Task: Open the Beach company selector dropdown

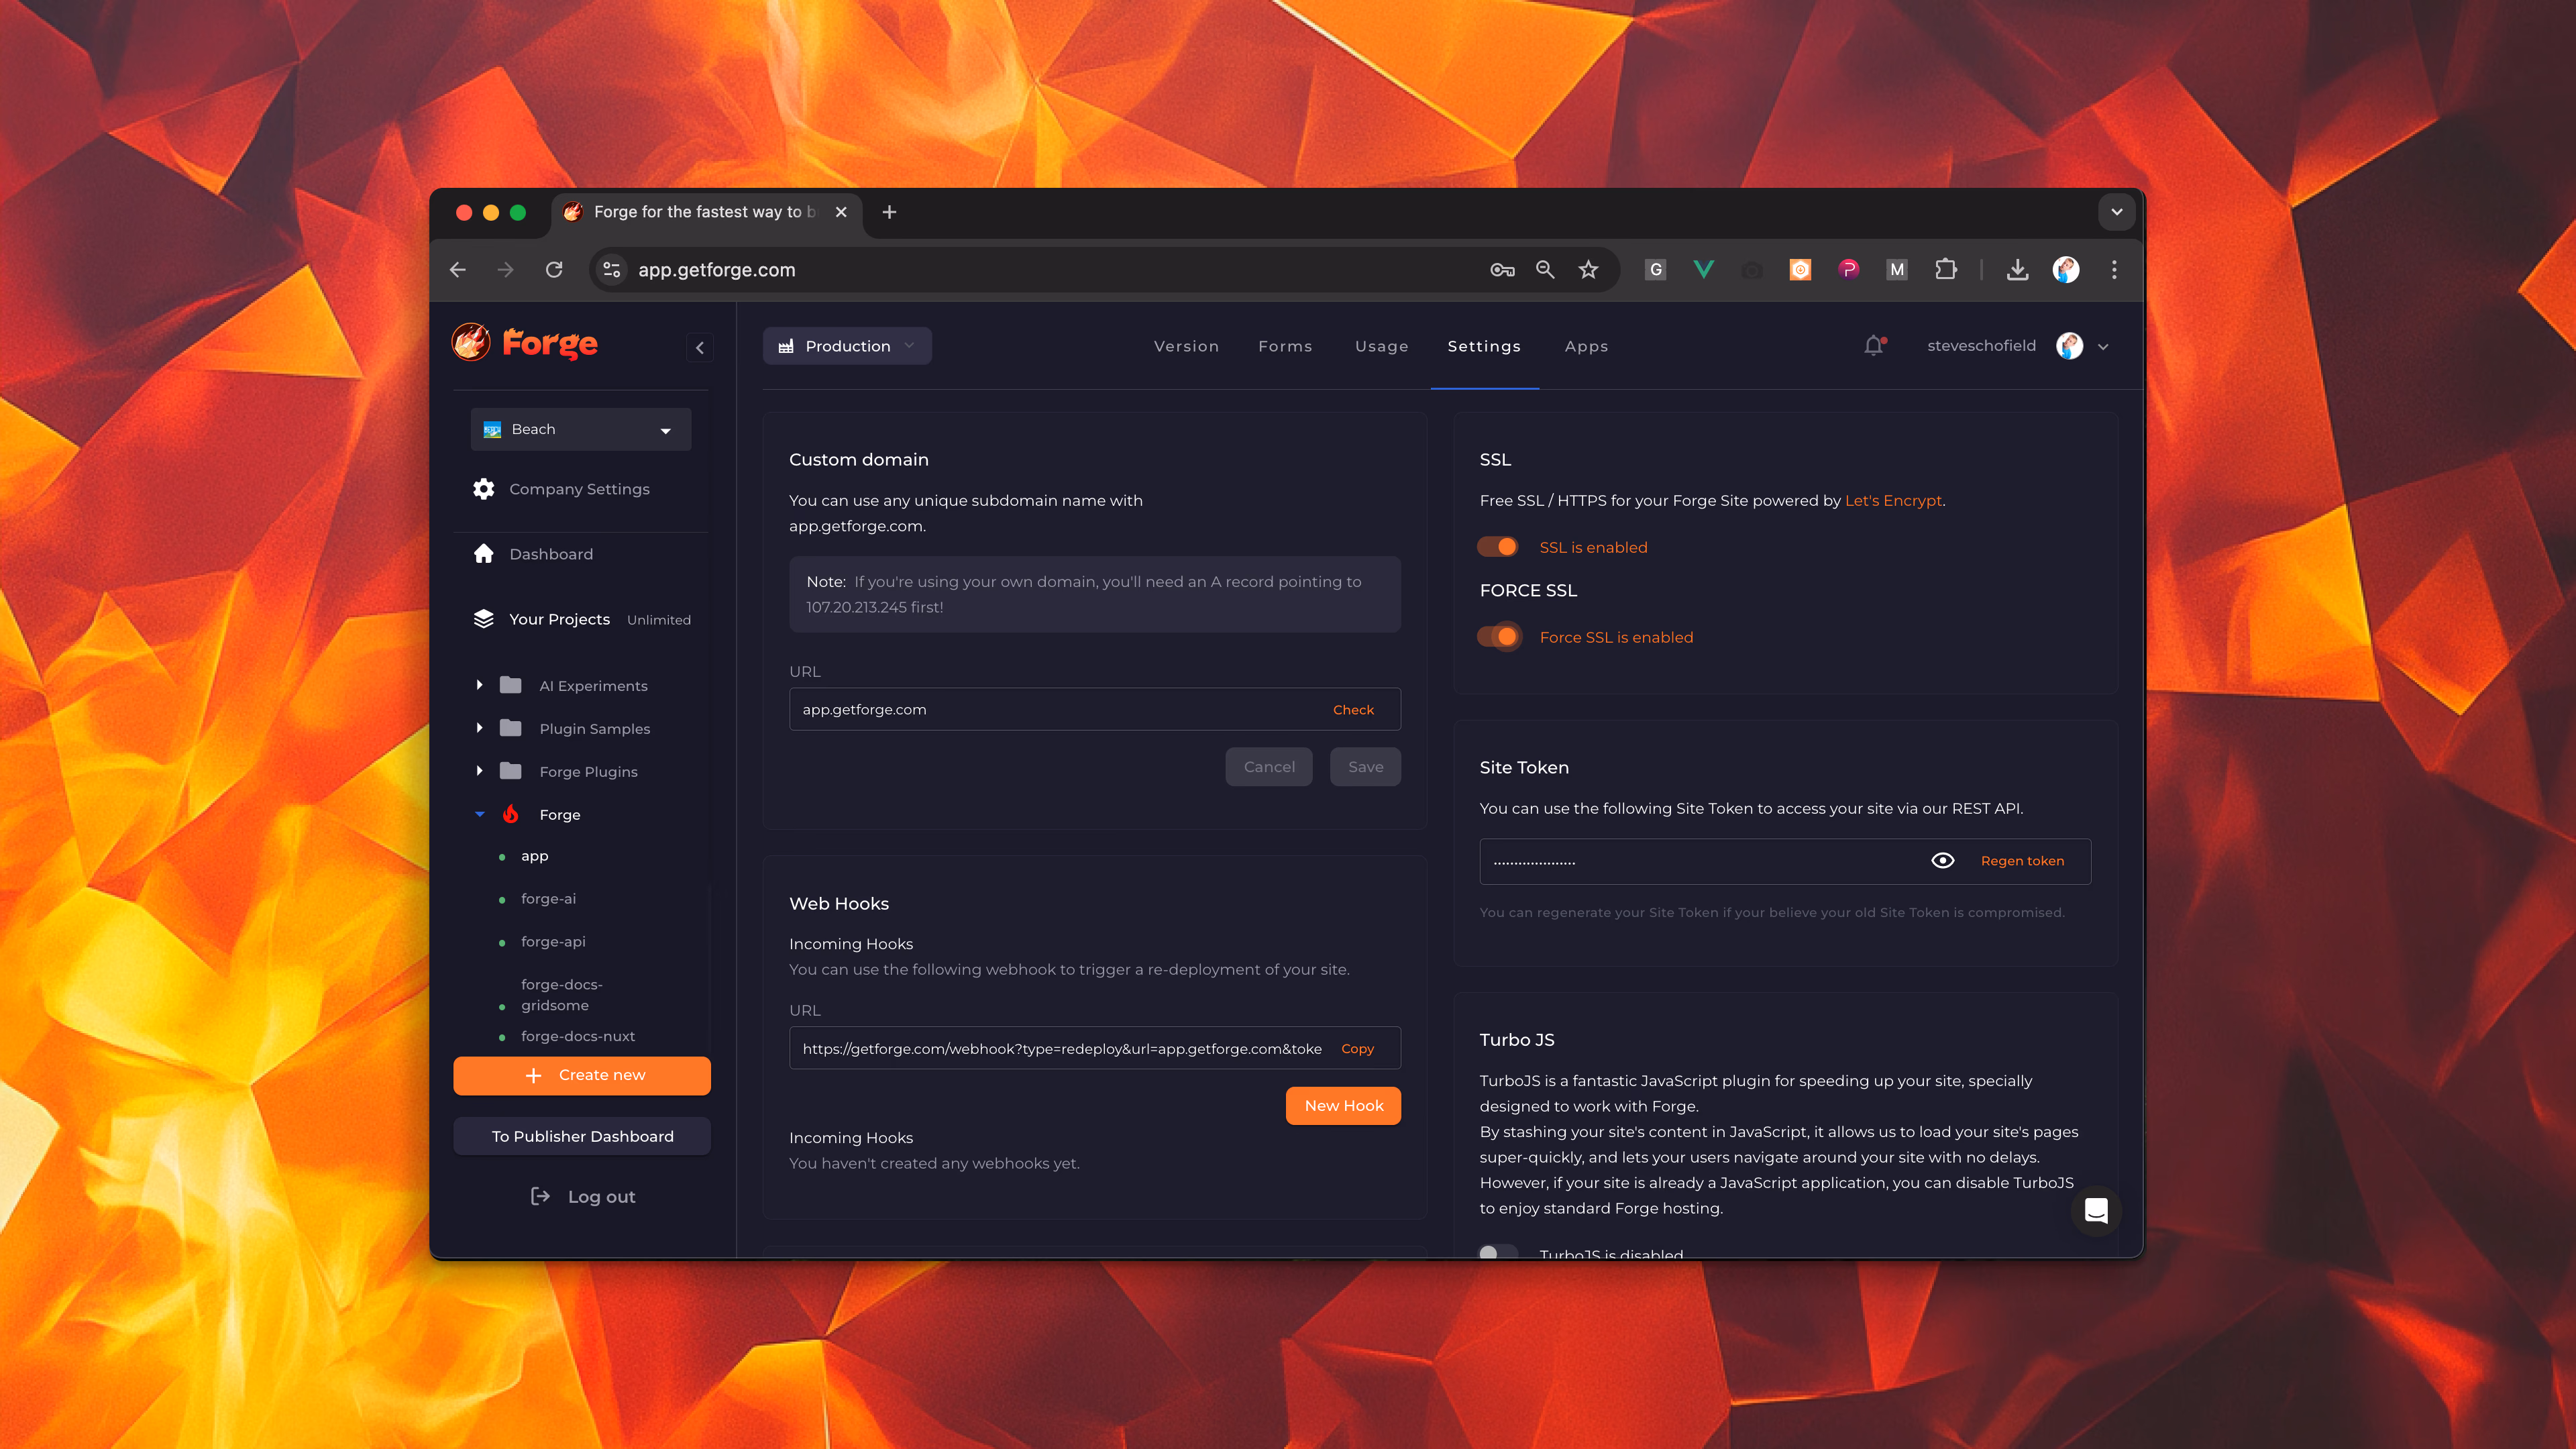Action: coord(581,429)
